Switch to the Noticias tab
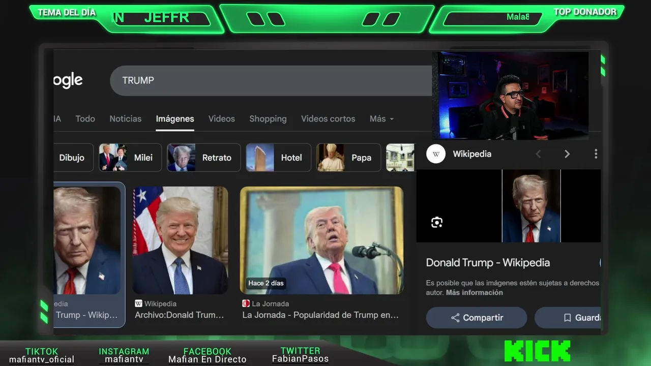 [126, 118]
